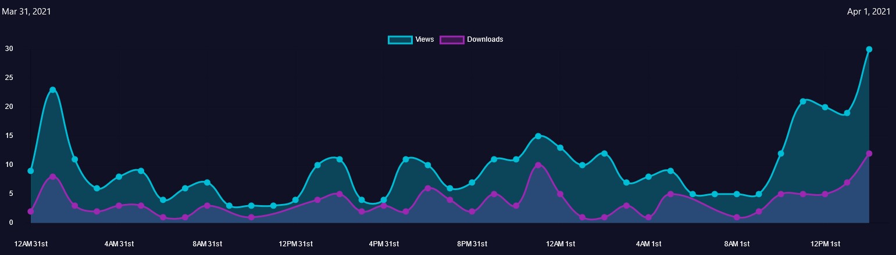The width and height of the screenshot is (896, 255).
Task: Click the purple Downloads legend color box
Action: 452,39
